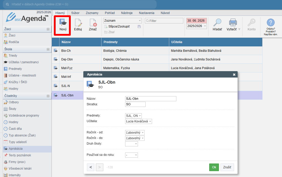Open the Vytlačiť dropdown arrow
The width and height of the screenshot is (282, 177).
239,29
